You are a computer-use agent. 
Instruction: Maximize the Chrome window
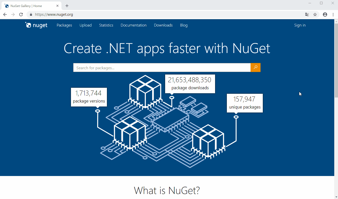click(x=321, y=3)
